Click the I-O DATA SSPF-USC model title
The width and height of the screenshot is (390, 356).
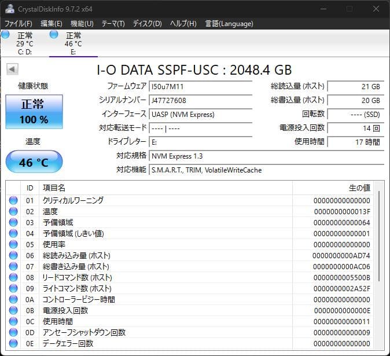(194, 70)
